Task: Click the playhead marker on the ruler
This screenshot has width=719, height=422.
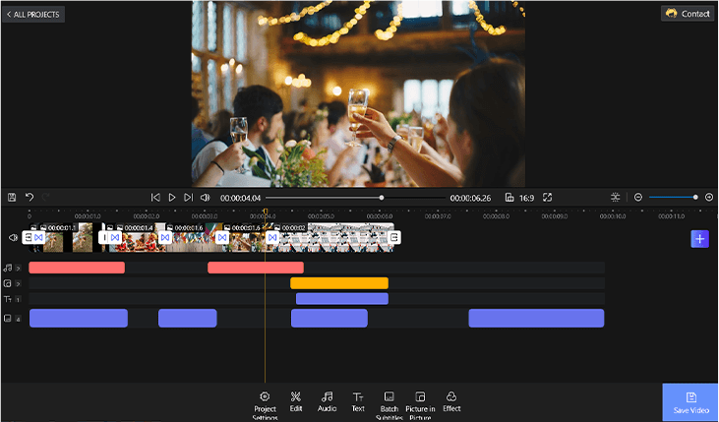Action: point(265,211)
